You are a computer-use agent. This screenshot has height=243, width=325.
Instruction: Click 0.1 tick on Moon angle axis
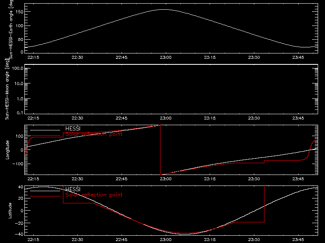click(x=20, y=113)
